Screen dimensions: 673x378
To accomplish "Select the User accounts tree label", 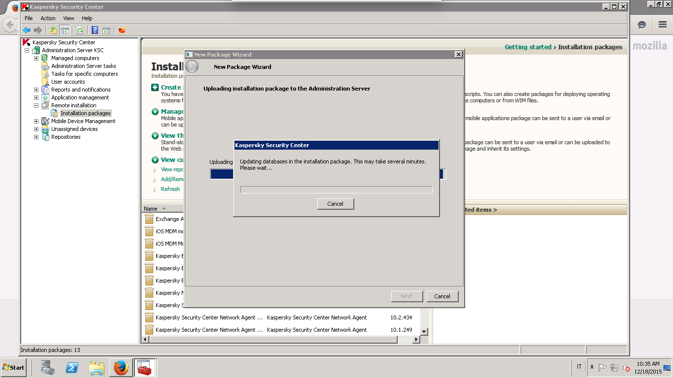I will pyautogui.click(x=68, y=82).
